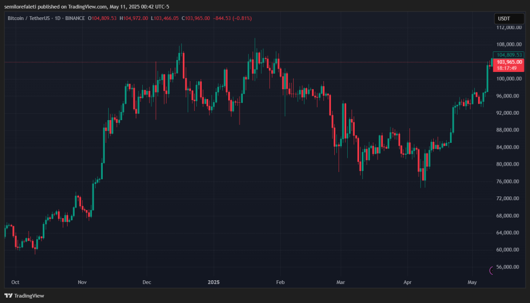
Task: Click the Oct label on time axis
Action: pyautogui.click(x=15, y=282)
